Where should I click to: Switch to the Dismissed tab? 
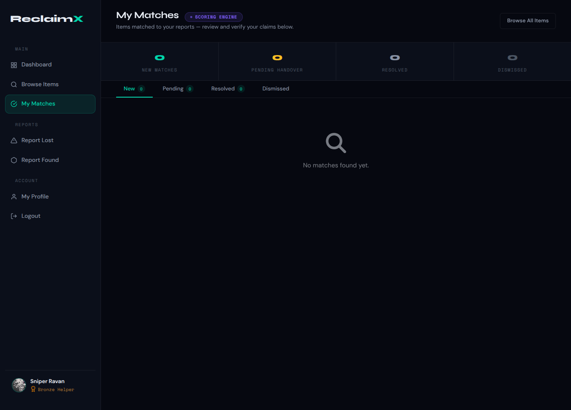point(276,89)
